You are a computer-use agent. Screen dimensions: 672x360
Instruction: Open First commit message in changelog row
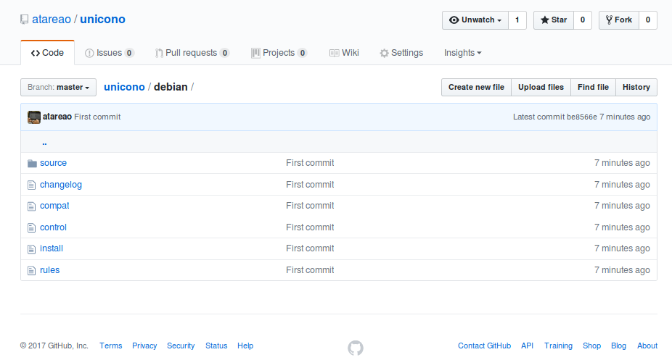point(310,185)
